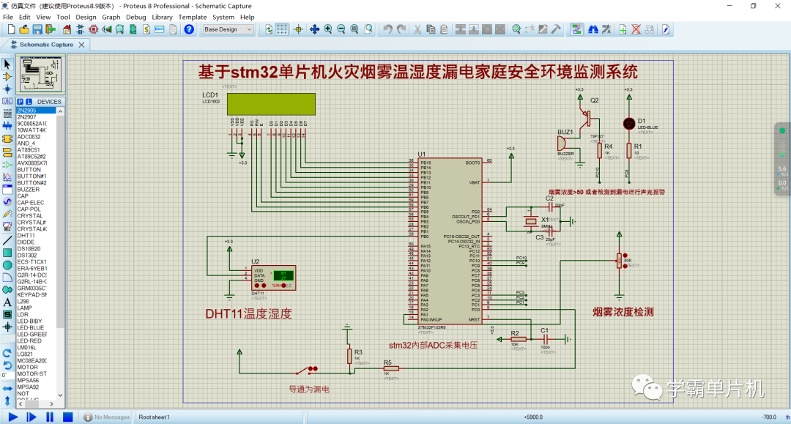
Task: Pause the running simulation
Action: pyautogui.click(x=50, y=417)
